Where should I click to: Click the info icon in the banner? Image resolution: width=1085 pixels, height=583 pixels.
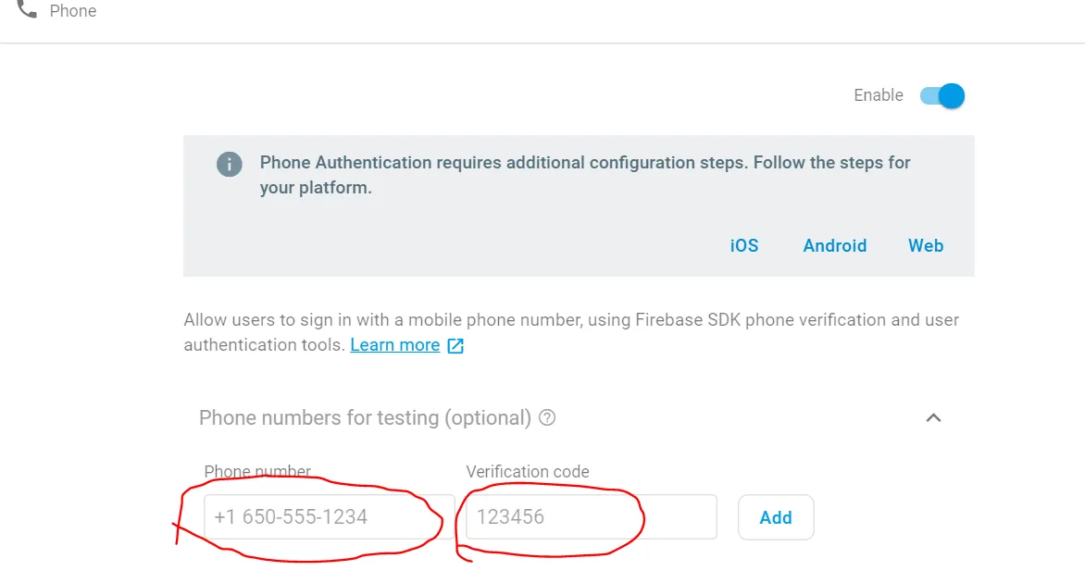tap(229, 165)
